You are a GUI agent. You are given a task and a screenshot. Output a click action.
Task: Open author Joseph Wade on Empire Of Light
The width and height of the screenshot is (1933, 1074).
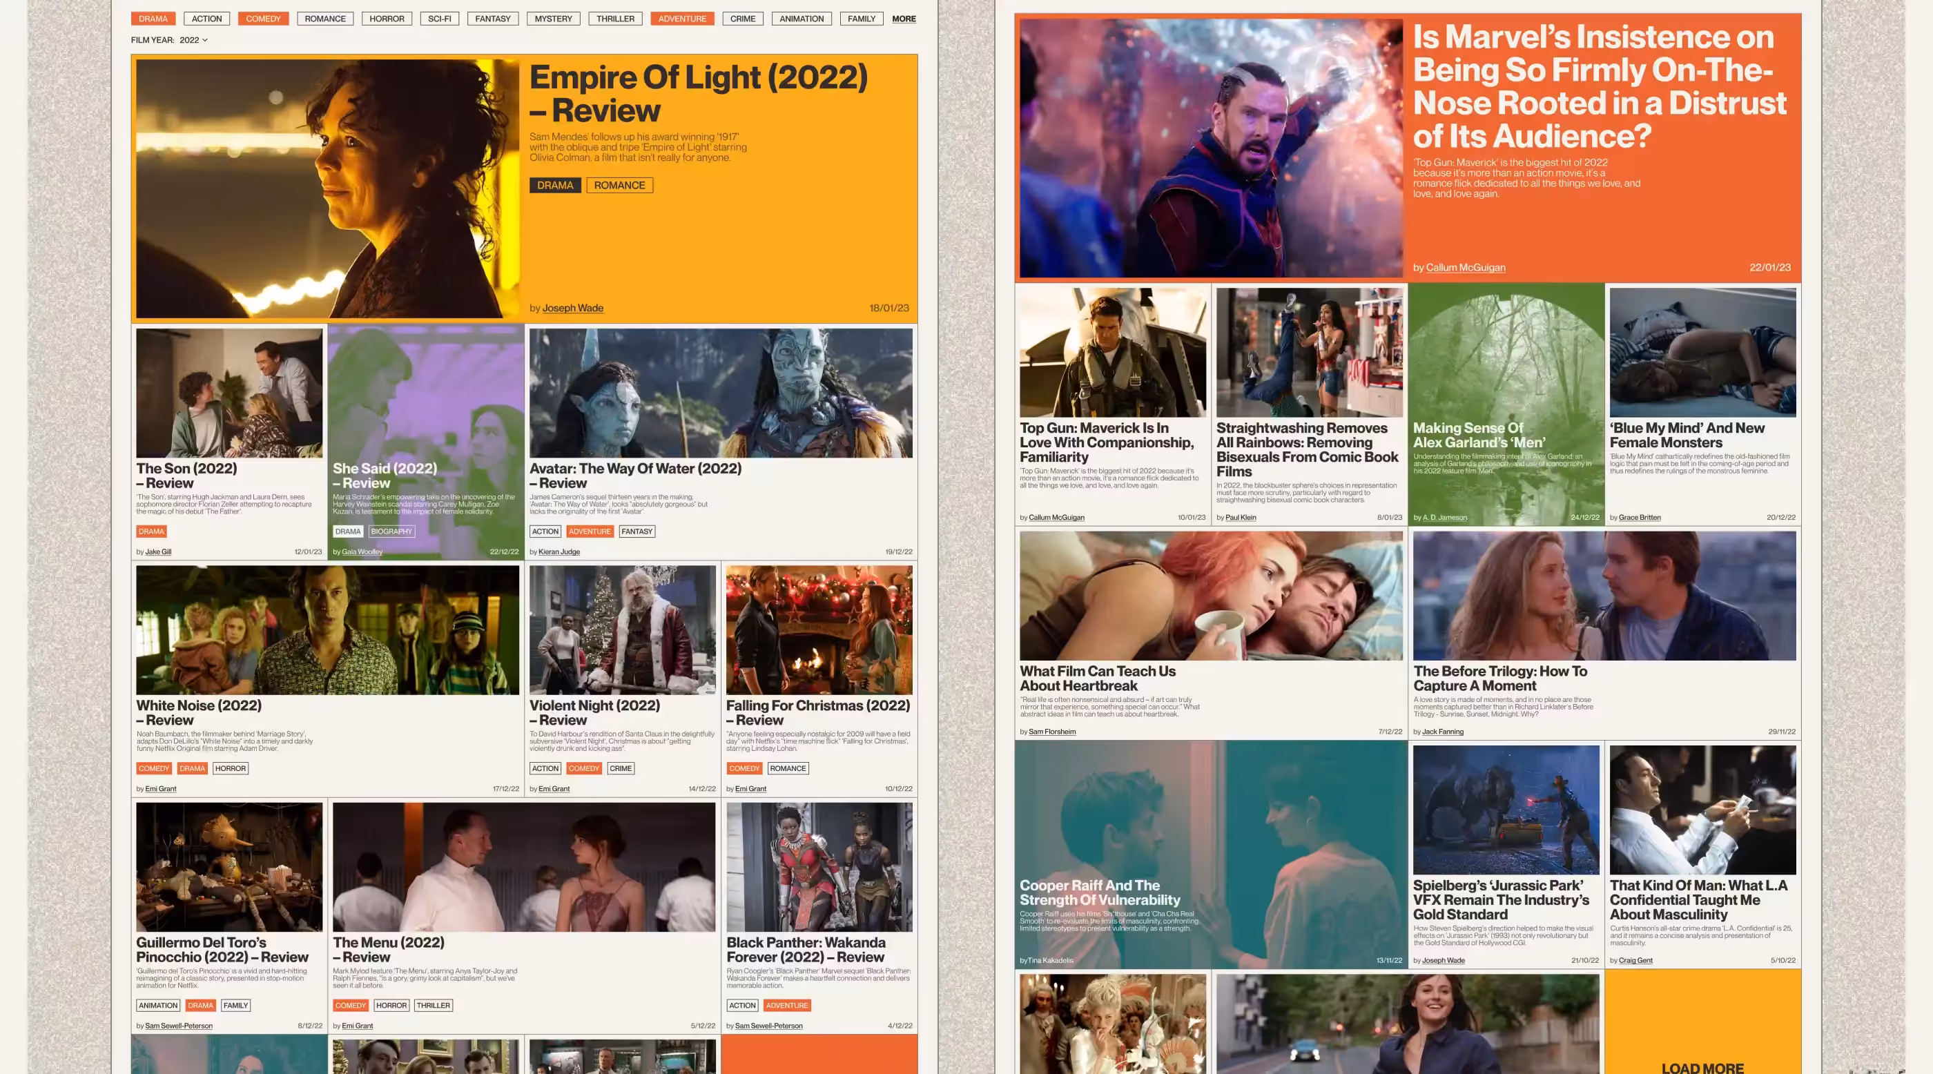tap(572, 309)
